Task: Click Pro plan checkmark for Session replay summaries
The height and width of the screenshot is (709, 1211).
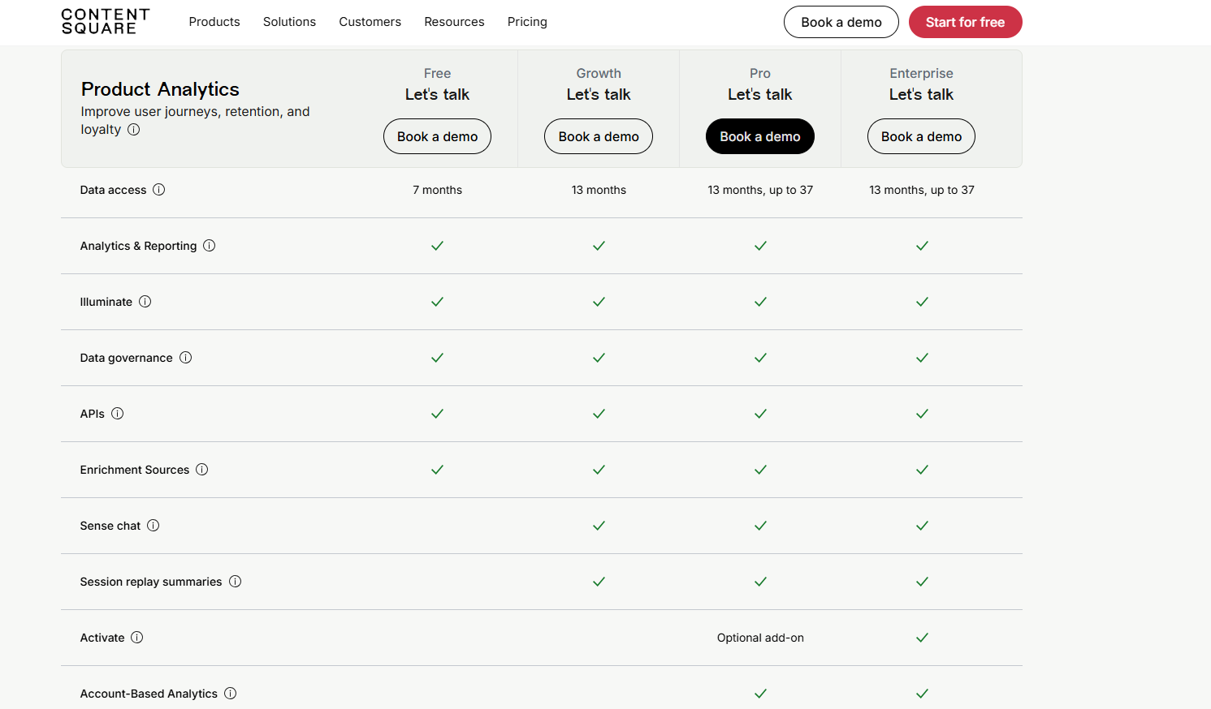Action: coord(760,582)
